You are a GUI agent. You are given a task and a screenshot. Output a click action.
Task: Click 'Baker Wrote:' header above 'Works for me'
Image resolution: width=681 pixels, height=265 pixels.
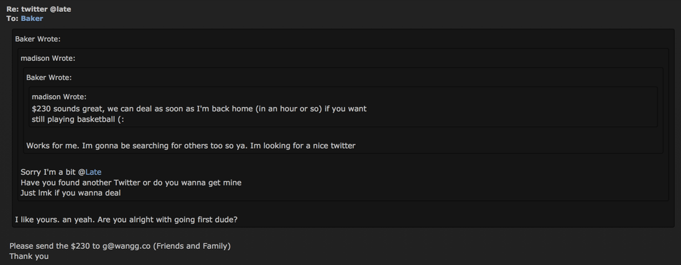(x=49, y=78)
